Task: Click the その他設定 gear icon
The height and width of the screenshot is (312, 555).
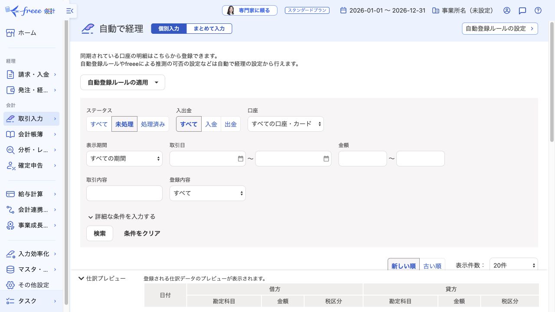Action: coord(11,285)
